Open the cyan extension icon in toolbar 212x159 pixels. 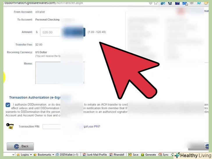199,3
